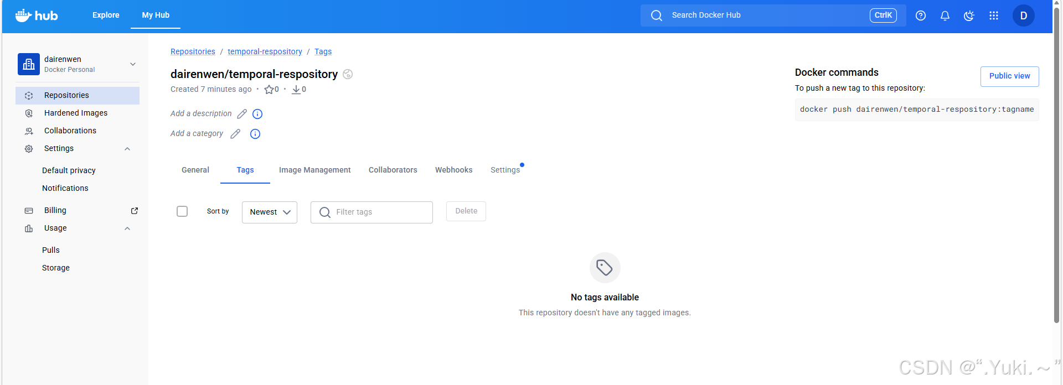The image size is (1063, 385).
Task: Open the General tab
Action: pyautogui.click(x=195, y=170)
